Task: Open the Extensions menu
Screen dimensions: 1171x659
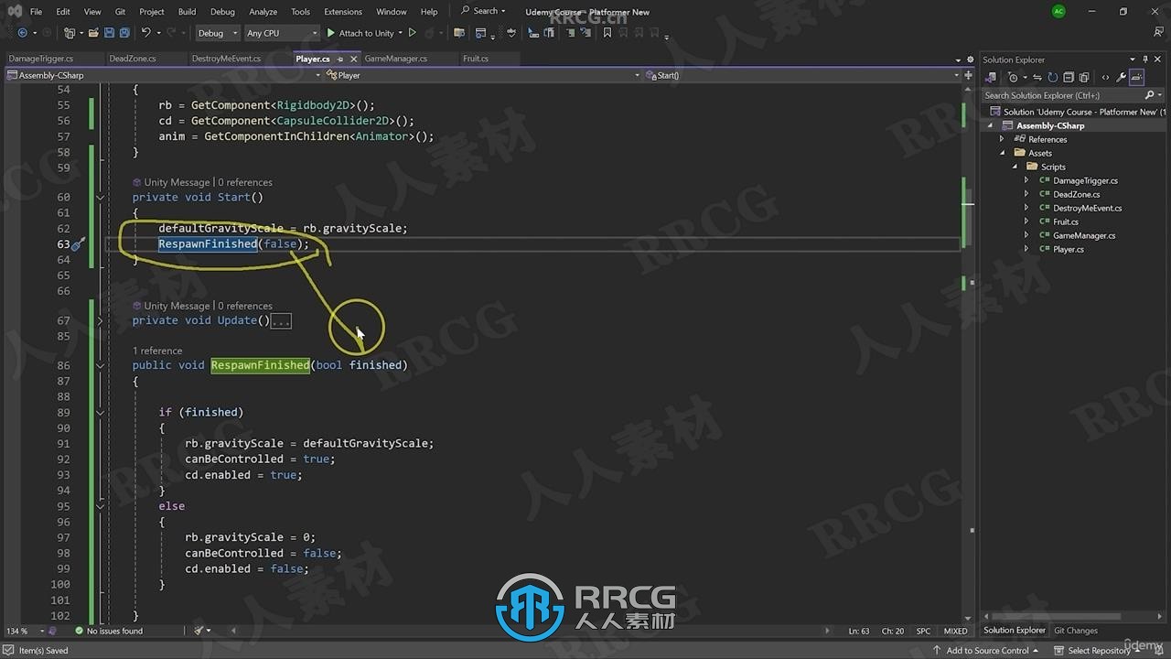Action: [343, 12]
